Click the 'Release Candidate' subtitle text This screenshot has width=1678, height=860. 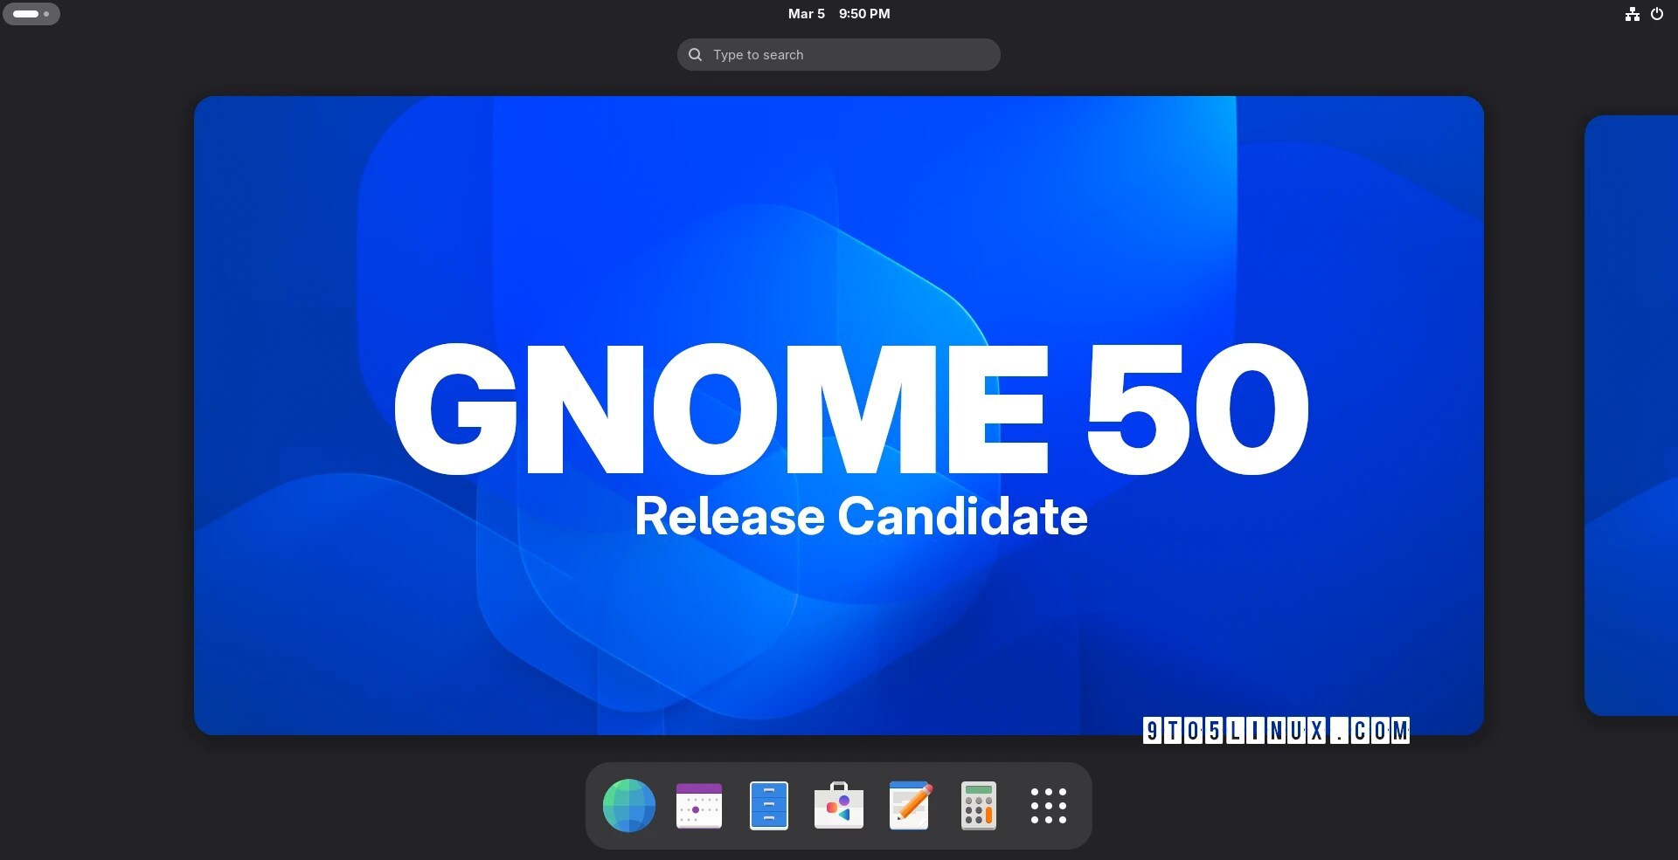click(x=861, y=516)
